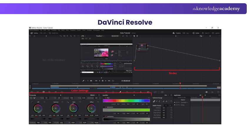Open the HSL qualifier mode dropdown

pos(166,95)
